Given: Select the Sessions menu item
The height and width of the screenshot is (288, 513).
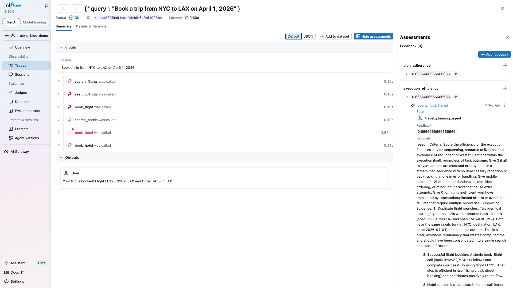Looking at the screenshot, I should coord(22,74).
